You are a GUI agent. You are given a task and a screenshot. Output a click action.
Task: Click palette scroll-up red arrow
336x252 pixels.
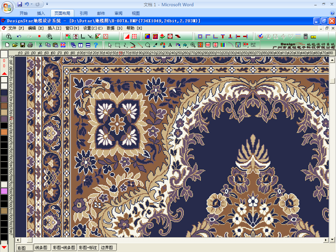(4, 74)
